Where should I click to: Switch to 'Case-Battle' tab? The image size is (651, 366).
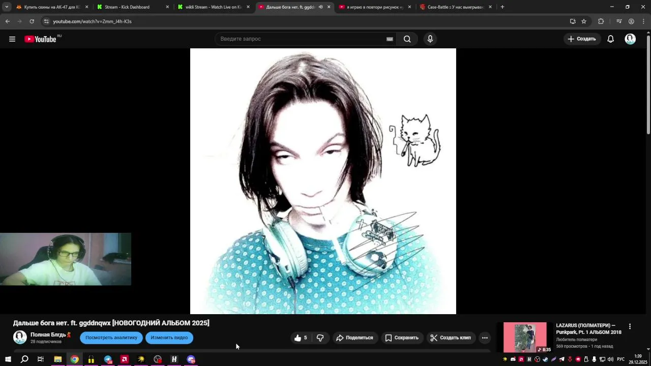click(455, 7)
